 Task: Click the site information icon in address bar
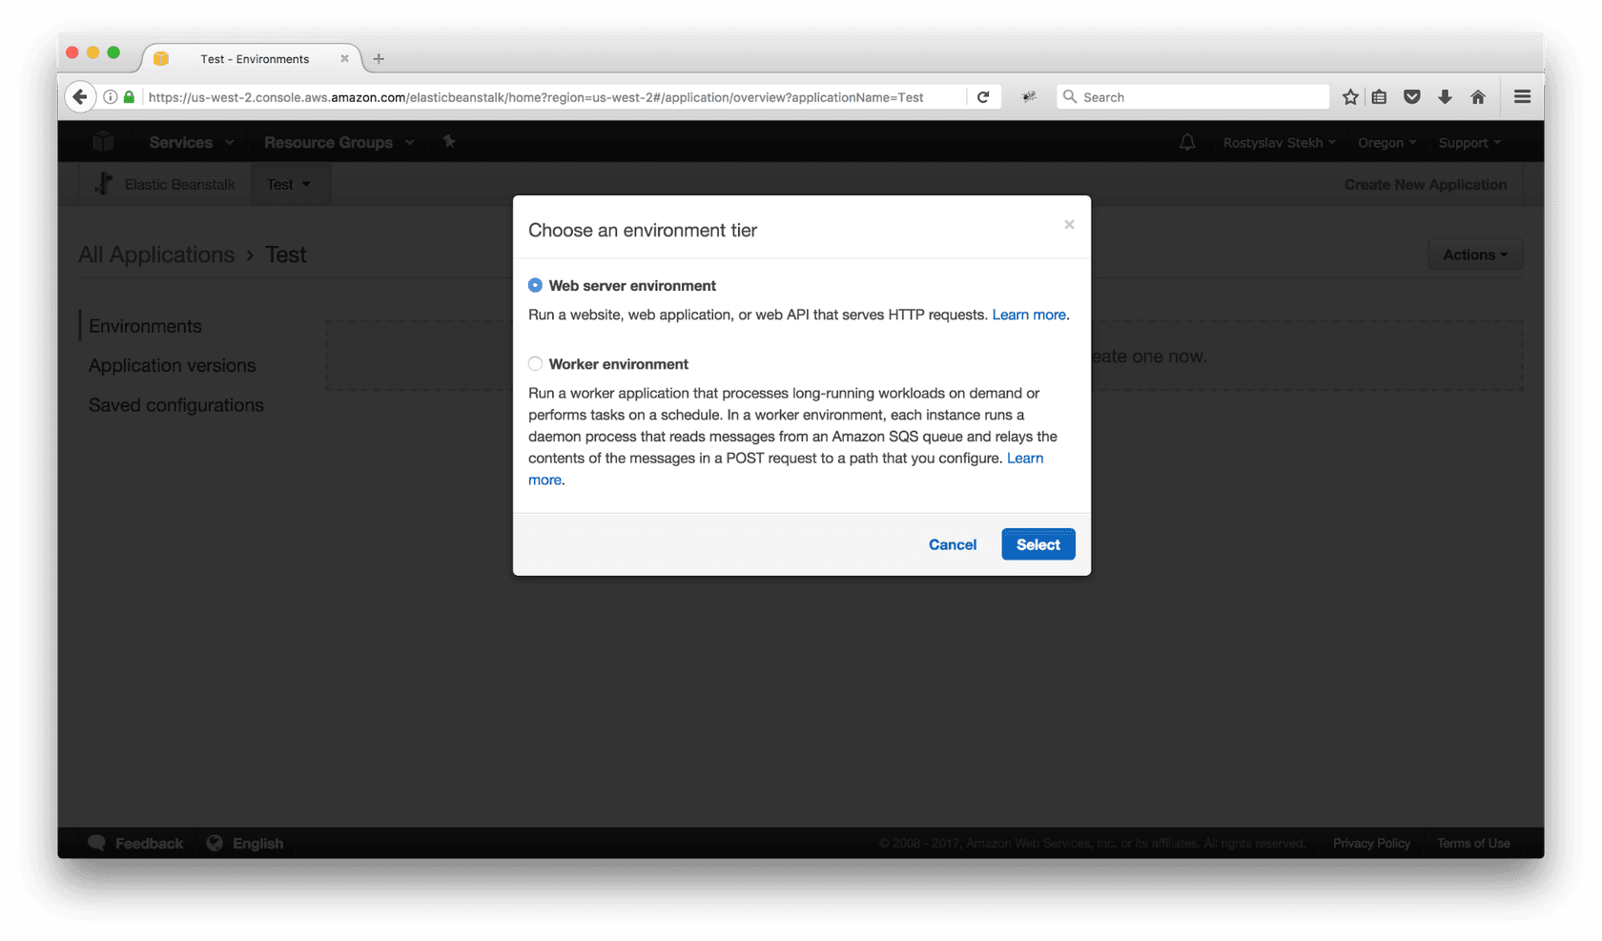(111, 96)
